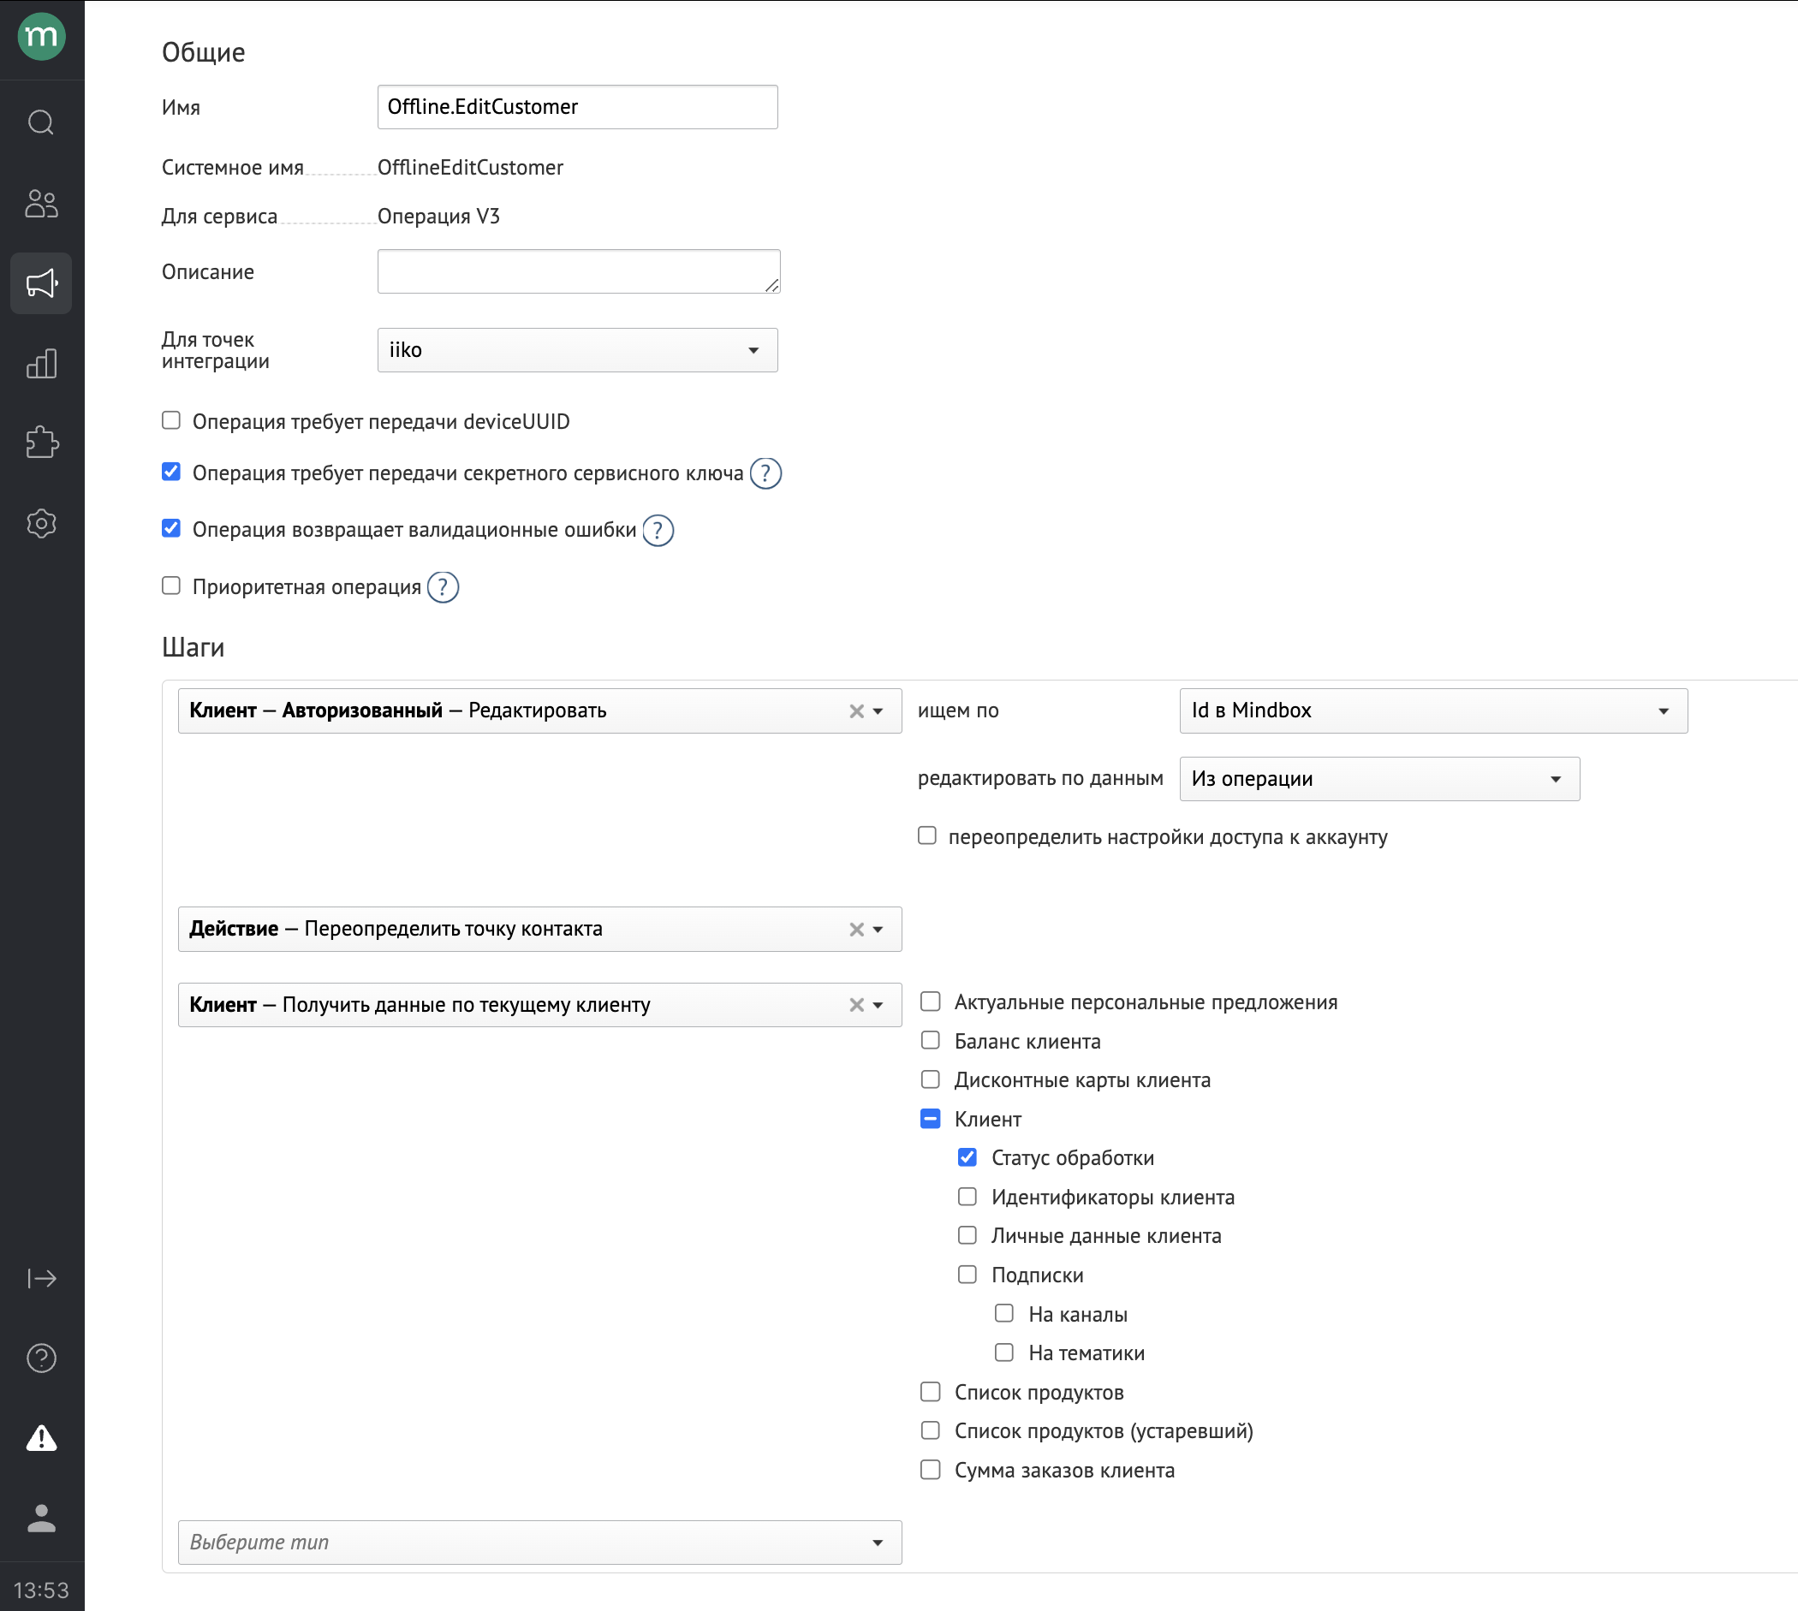Open the 'Id в Mindbox' search dropdown
Viewport: 1798px width, 1611px height.
coord(1433,710)
